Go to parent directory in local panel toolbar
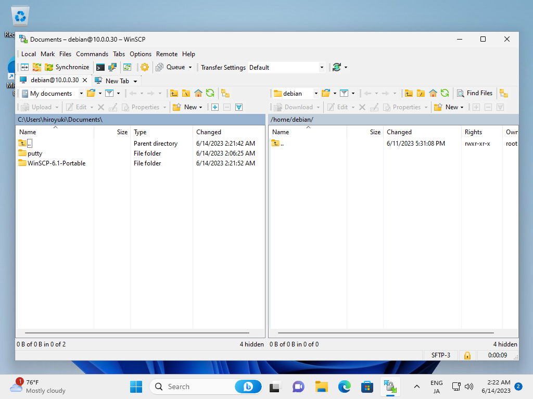Viewport: 533px width, 399px height. 174,93
